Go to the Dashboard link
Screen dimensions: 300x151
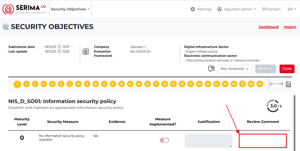point(268,27)
